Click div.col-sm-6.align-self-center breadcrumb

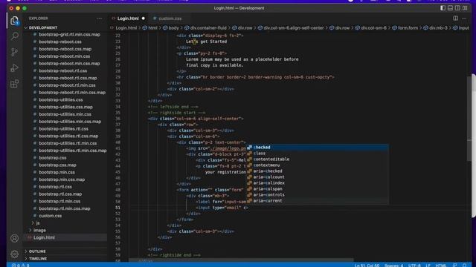click(x=293, y=28)
